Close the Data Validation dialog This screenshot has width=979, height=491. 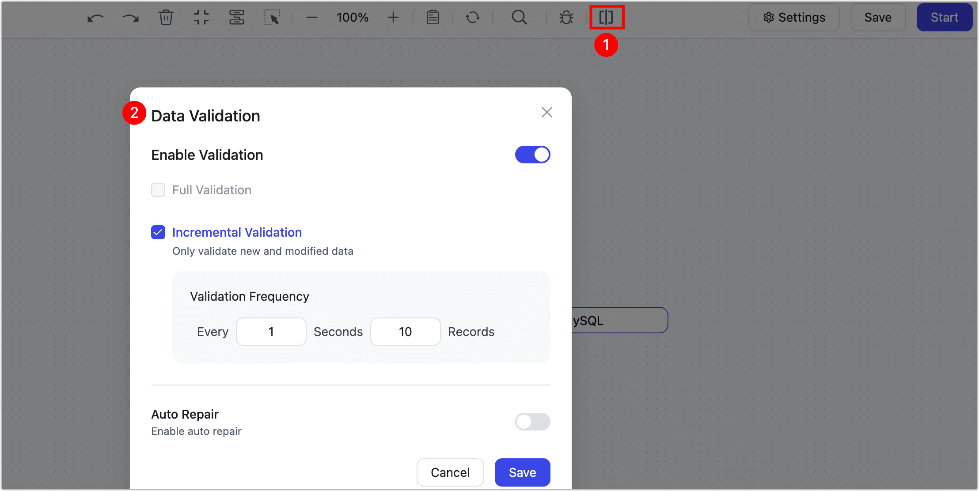tap(547, 112)
